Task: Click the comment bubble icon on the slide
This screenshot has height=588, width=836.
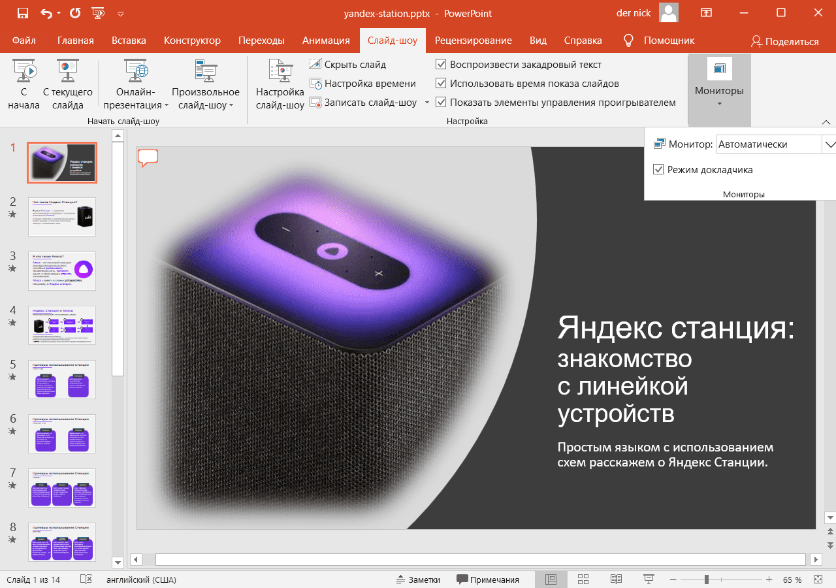Action: [x=148, y=157]
